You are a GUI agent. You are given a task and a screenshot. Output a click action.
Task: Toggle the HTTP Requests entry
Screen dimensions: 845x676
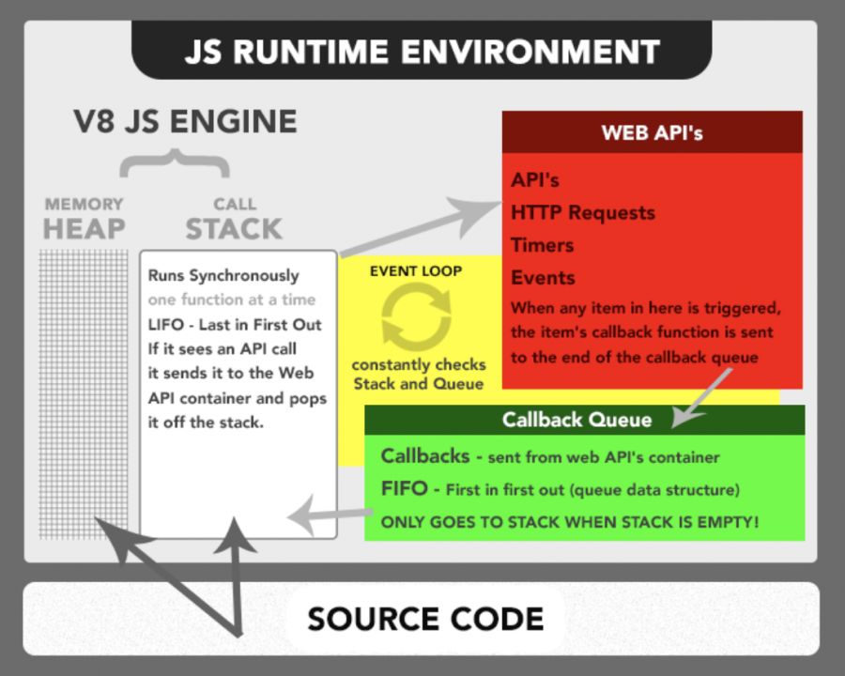582,212
